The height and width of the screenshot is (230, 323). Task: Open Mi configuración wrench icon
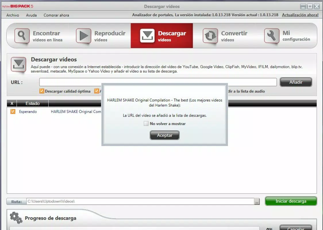(272, 36)
